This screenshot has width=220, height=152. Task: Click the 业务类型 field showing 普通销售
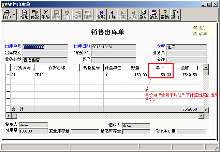point(45,60)
